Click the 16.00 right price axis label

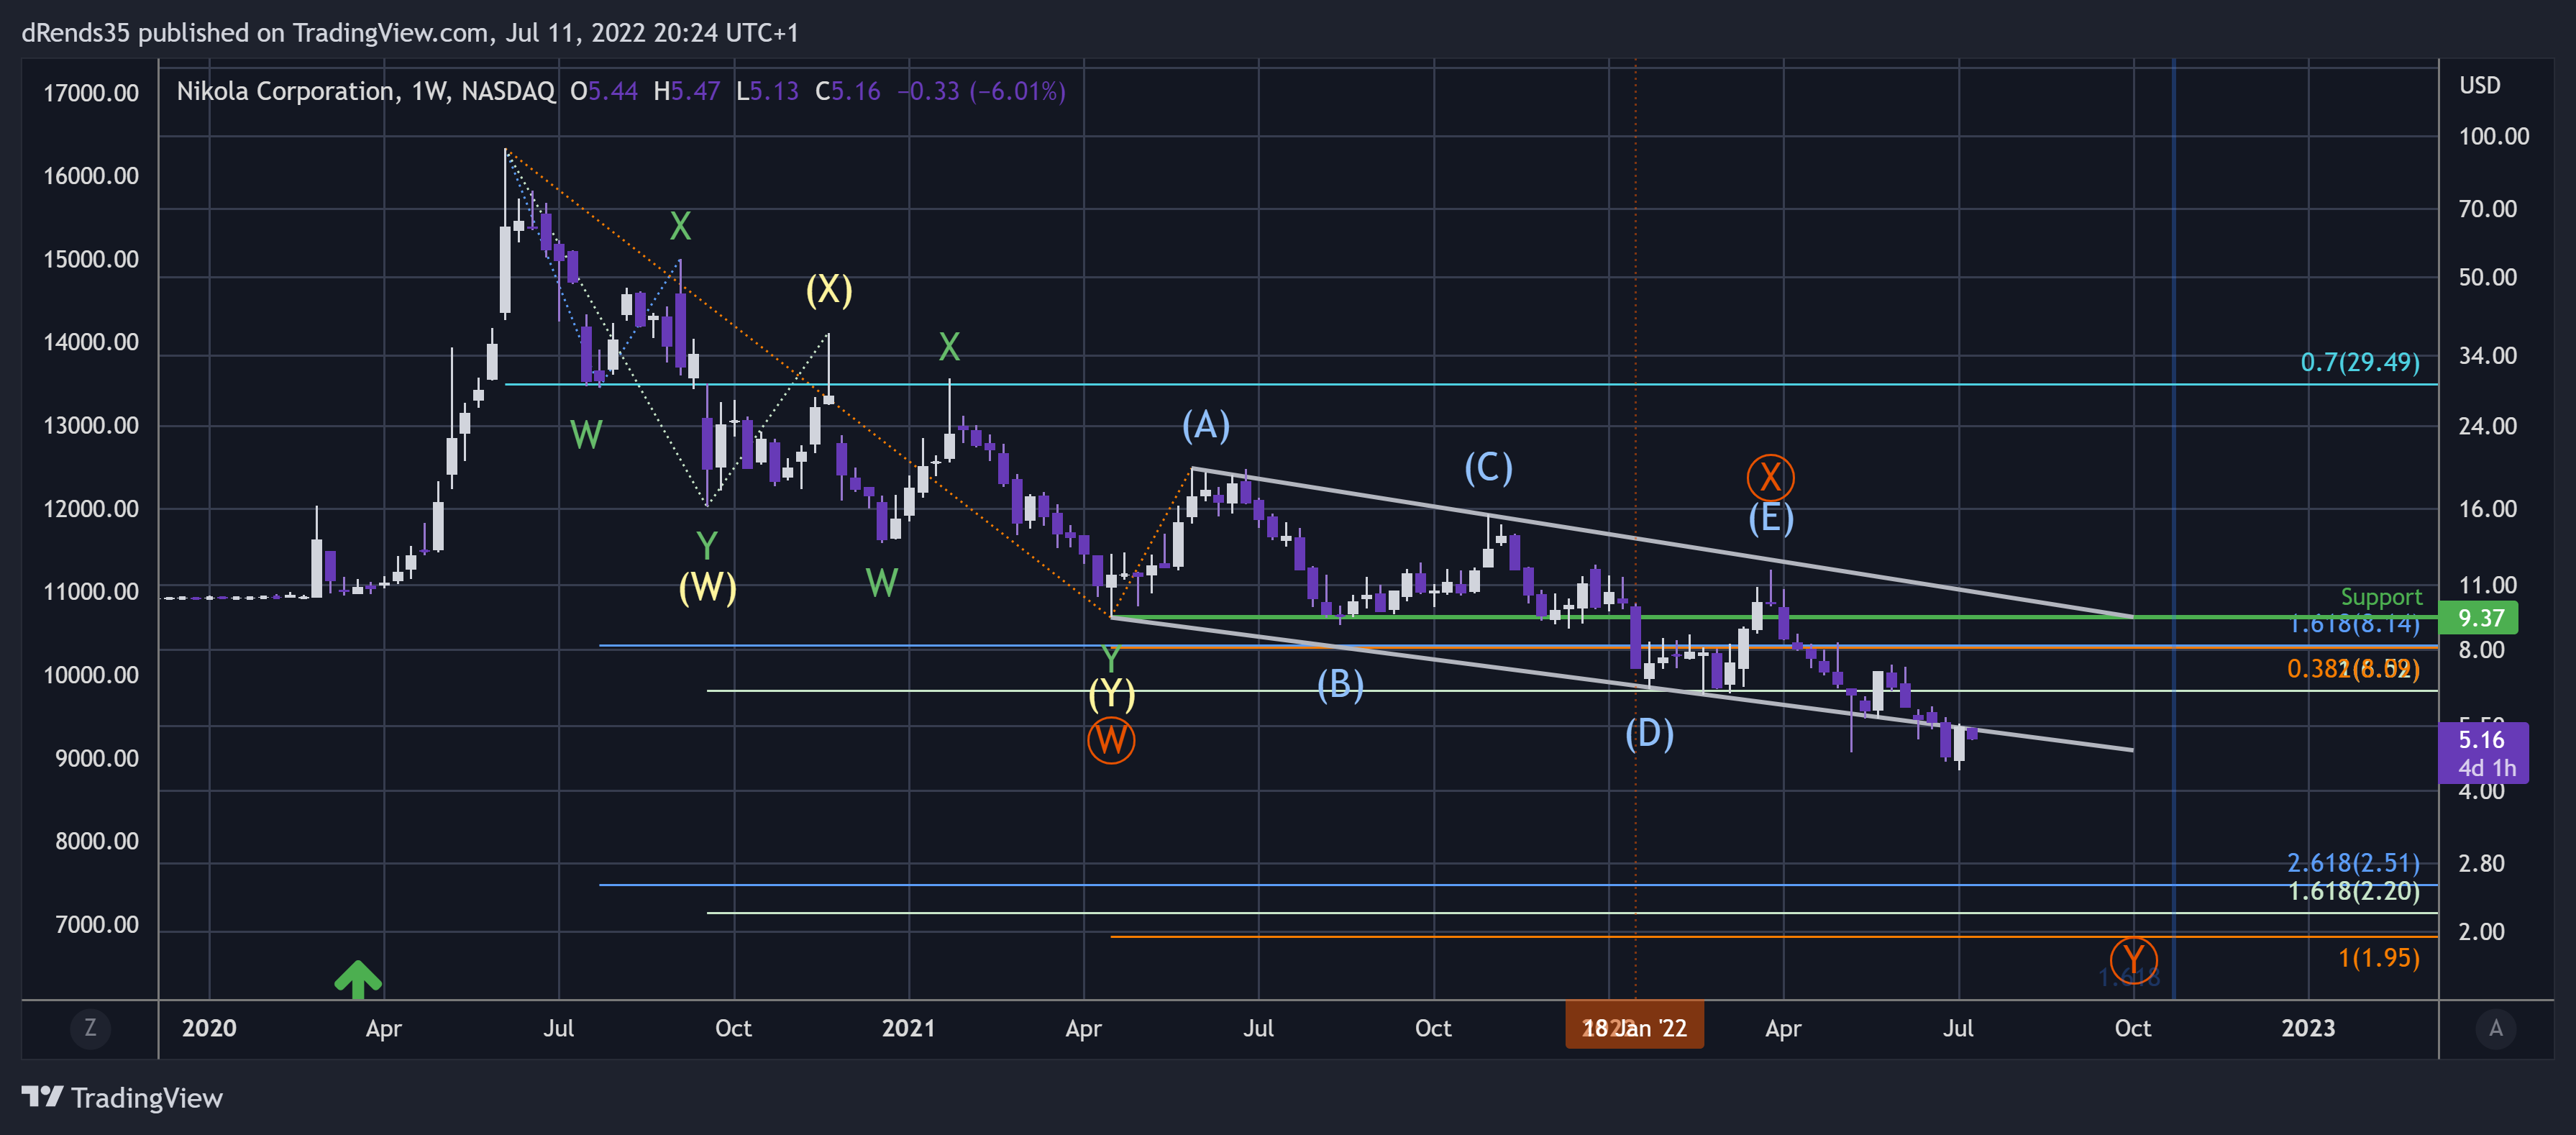2487,509
